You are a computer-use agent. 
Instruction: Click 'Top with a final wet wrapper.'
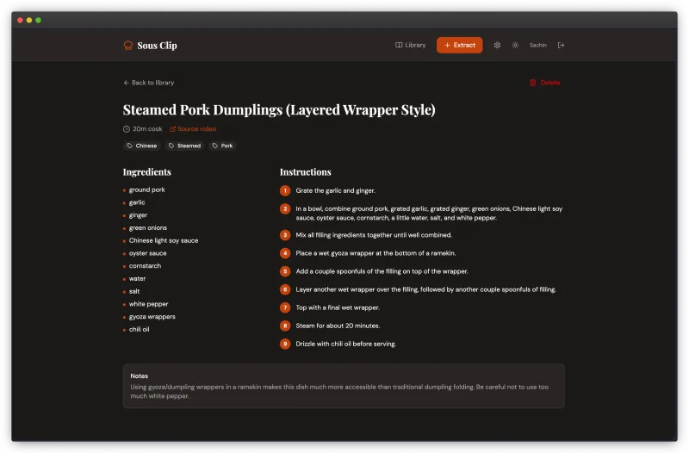(338, 307)
